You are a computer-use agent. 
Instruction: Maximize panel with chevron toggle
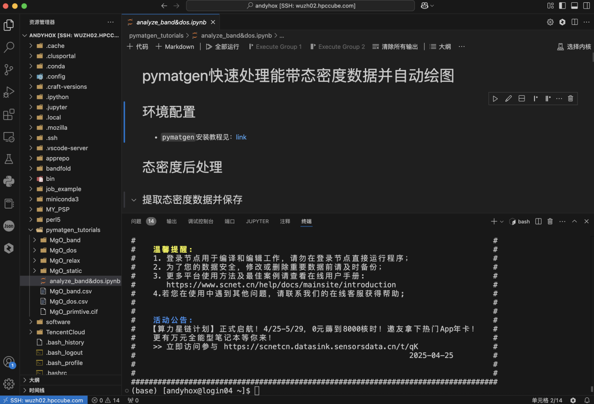[574, 221]
